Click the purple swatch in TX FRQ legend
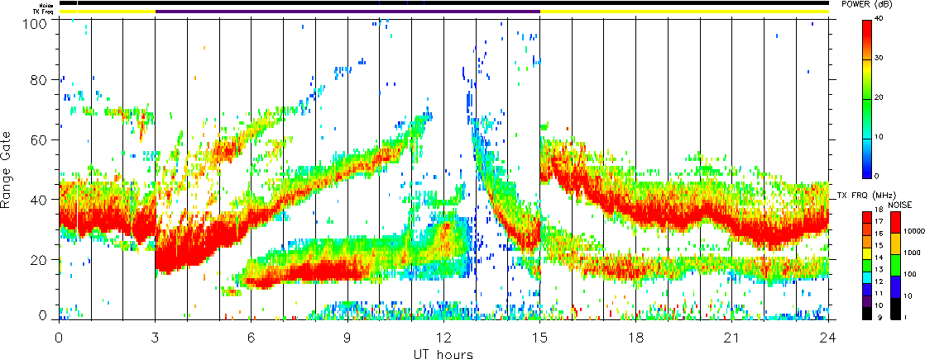This screenshot has height=359, width=925. pyautogui.click(x=867, y=300)
